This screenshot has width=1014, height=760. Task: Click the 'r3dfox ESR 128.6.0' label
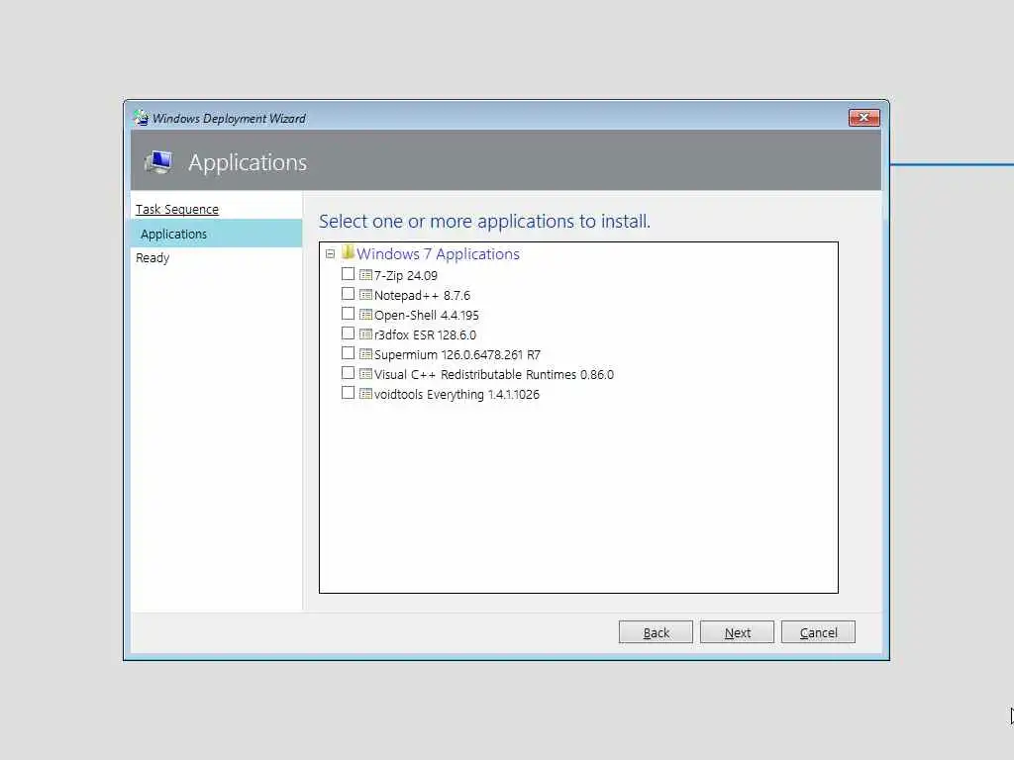coord(426,334)
